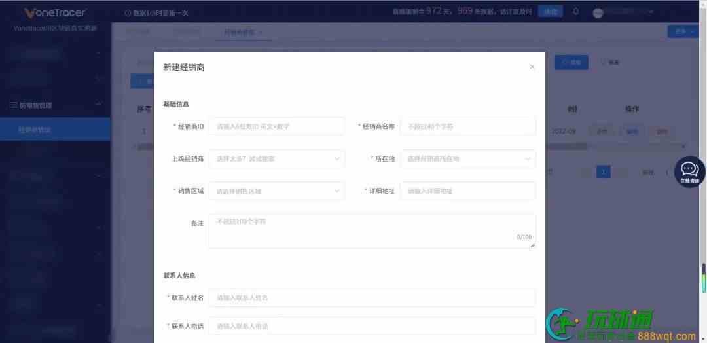Click the hamburger icon beside 防窜货管理
This screenshot has width=707, height=343.
click(14, 105)
